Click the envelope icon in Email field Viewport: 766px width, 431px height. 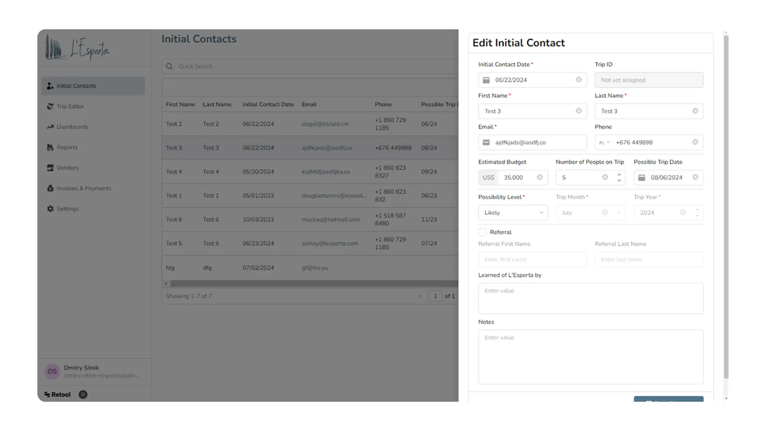(486, 142)
